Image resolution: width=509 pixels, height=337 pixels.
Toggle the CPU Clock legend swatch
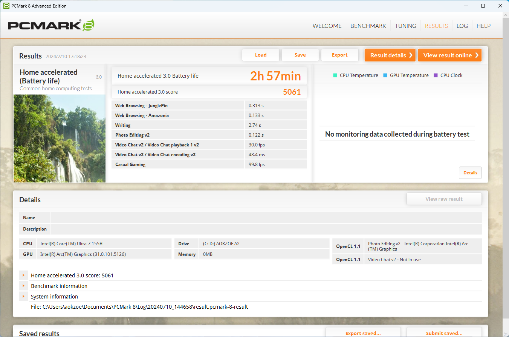click(436, 75)
